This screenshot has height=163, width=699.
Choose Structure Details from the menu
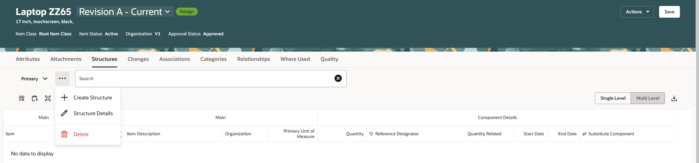pyautogui.click(x=88, y=113)
